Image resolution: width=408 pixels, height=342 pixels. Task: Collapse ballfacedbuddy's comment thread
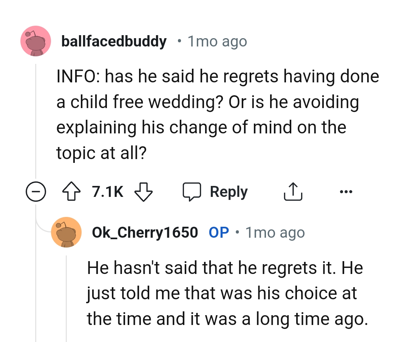(x=36, y=192)
